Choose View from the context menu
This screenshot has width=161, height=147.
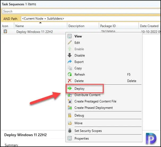click(x=104, y=36)
